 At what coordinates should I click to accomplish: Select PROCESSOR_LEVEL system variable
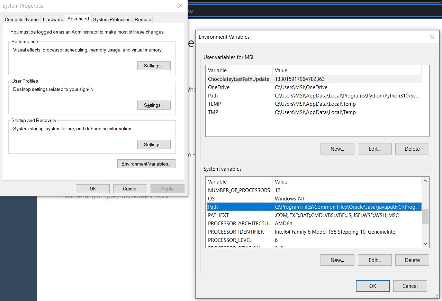[314, 240]
